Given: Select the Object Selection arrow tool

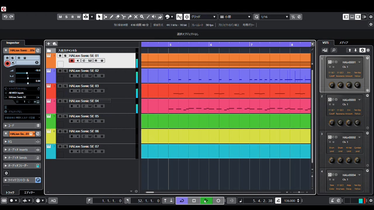Looking at the screenshot, I should (99, 17).
